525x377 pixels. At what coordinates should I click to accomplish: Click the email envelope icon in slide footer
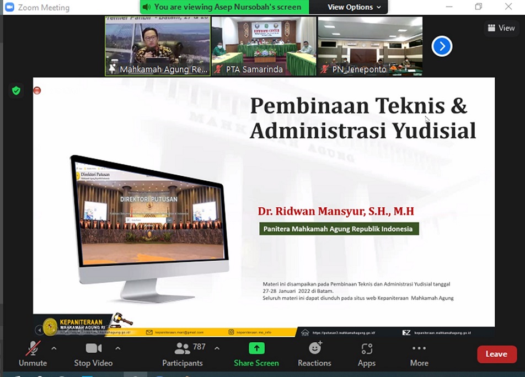point(149,332)
